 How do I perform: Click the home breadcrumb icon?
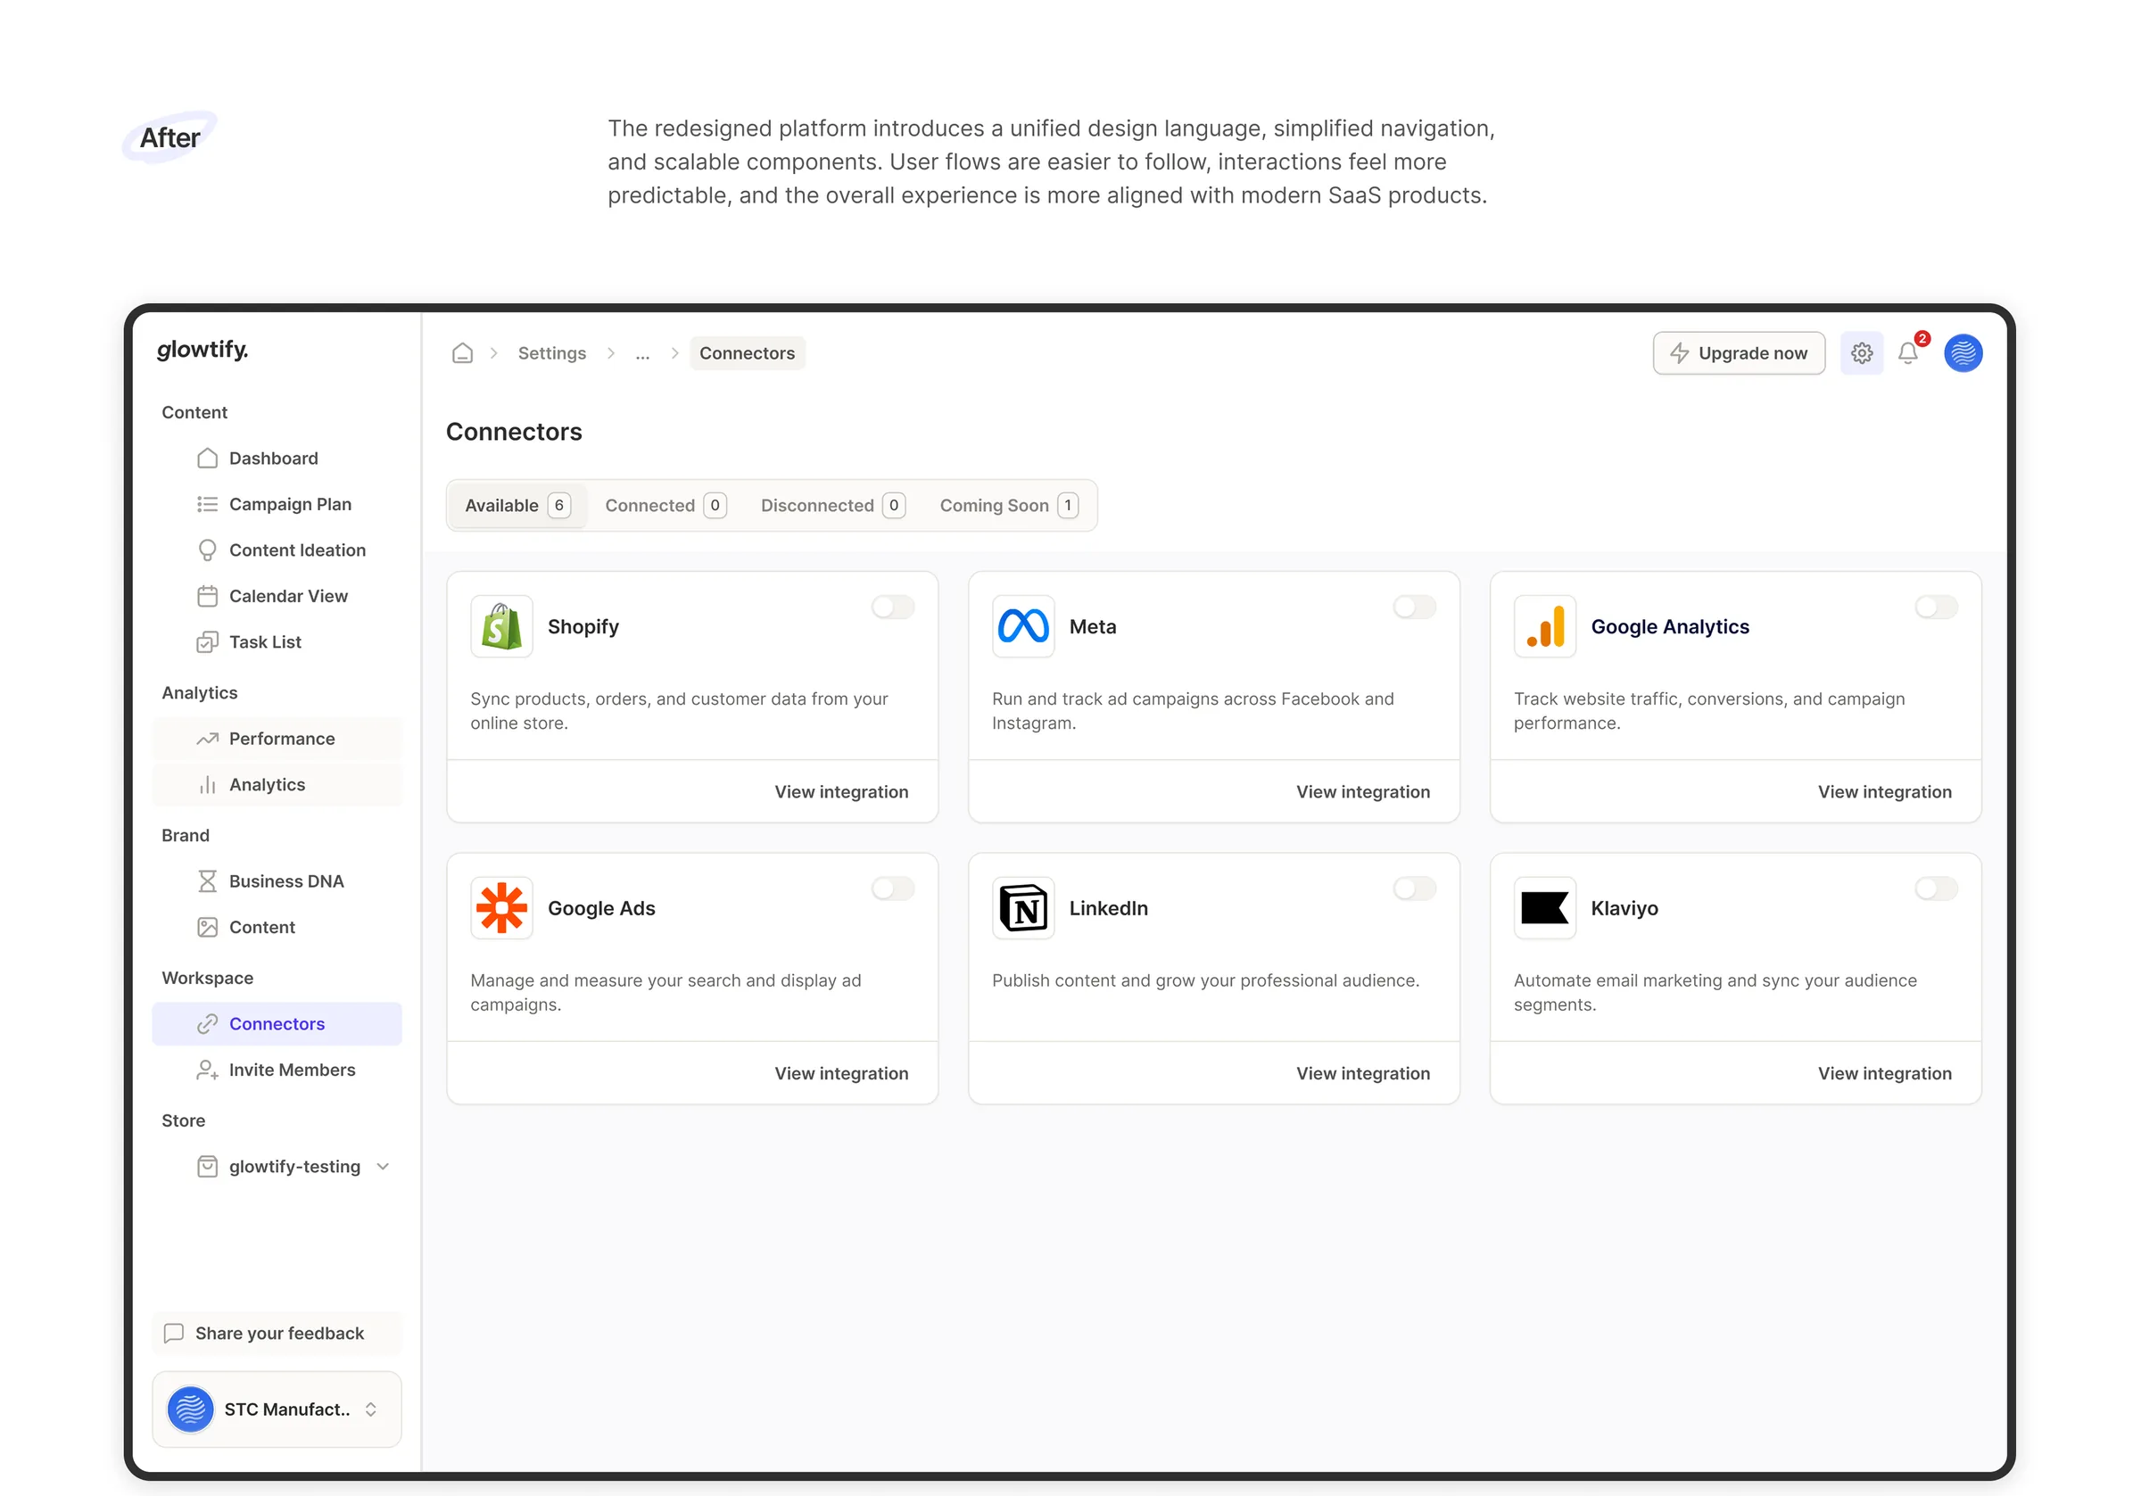tap(462, 353)
